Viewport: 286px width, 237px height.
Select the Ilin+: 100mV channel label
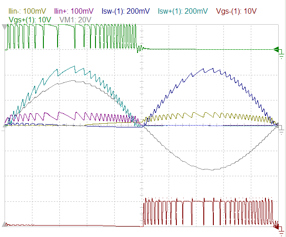pyautogui.click(x=74, y=11)
